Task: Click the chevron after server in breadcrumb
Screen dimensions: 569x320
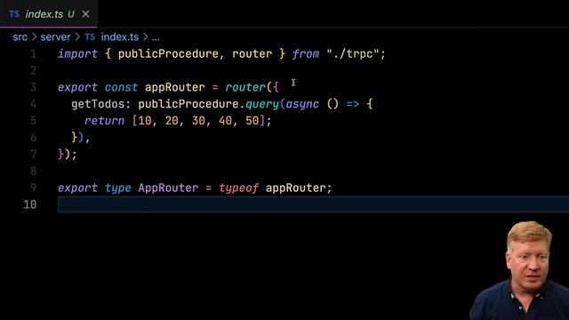Action: 77,37
